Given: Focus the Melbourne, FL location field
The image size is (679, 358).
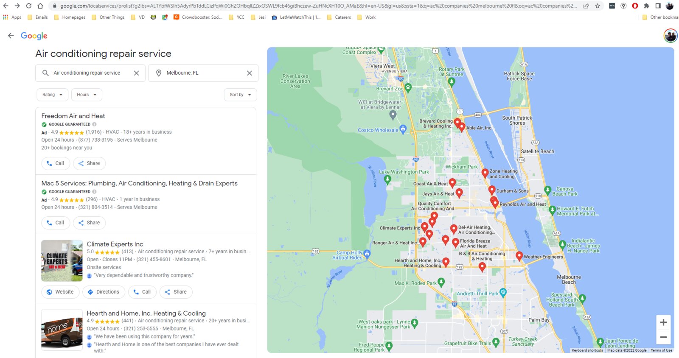Looking at the screenshot, I should 203,73.
